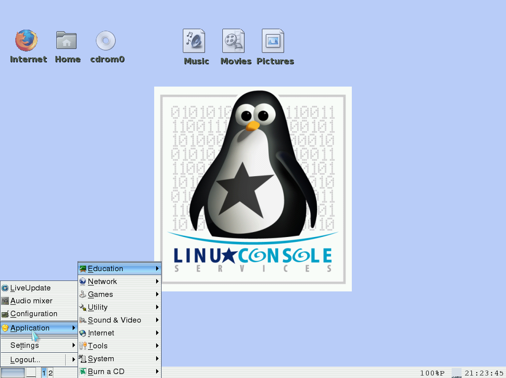Open the Pictures folder icon
The width and height of the screenshot is (506, 378).
273,41
